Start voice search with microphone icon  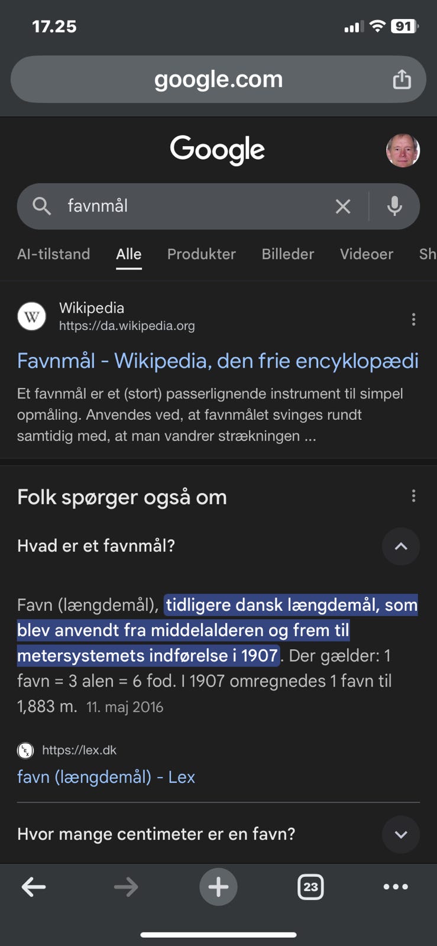click(394, 206)
